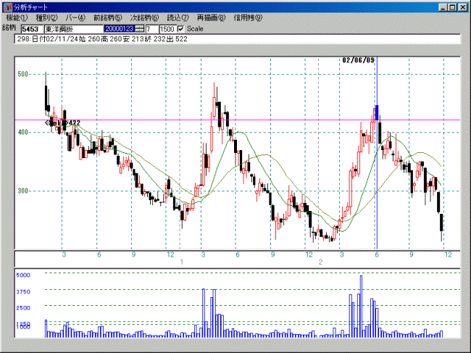The image size is (471, 353).
Task: Click the 3750 volume axis label
Action: pyautogui.click(x=23, y=291)
